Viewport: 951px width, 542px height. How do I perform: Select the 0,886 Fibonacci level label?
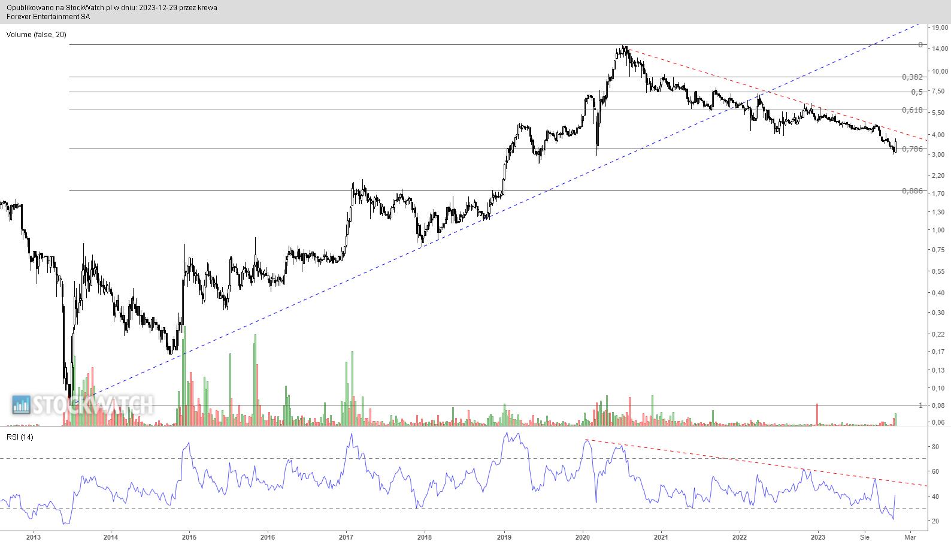click(912, 191)
